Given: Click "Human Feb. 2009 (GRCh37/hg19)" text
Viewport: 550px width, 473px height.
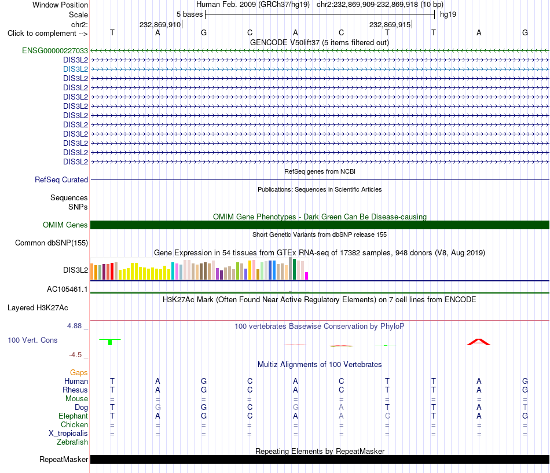Looking at the screenshot, I should point(253,5).
